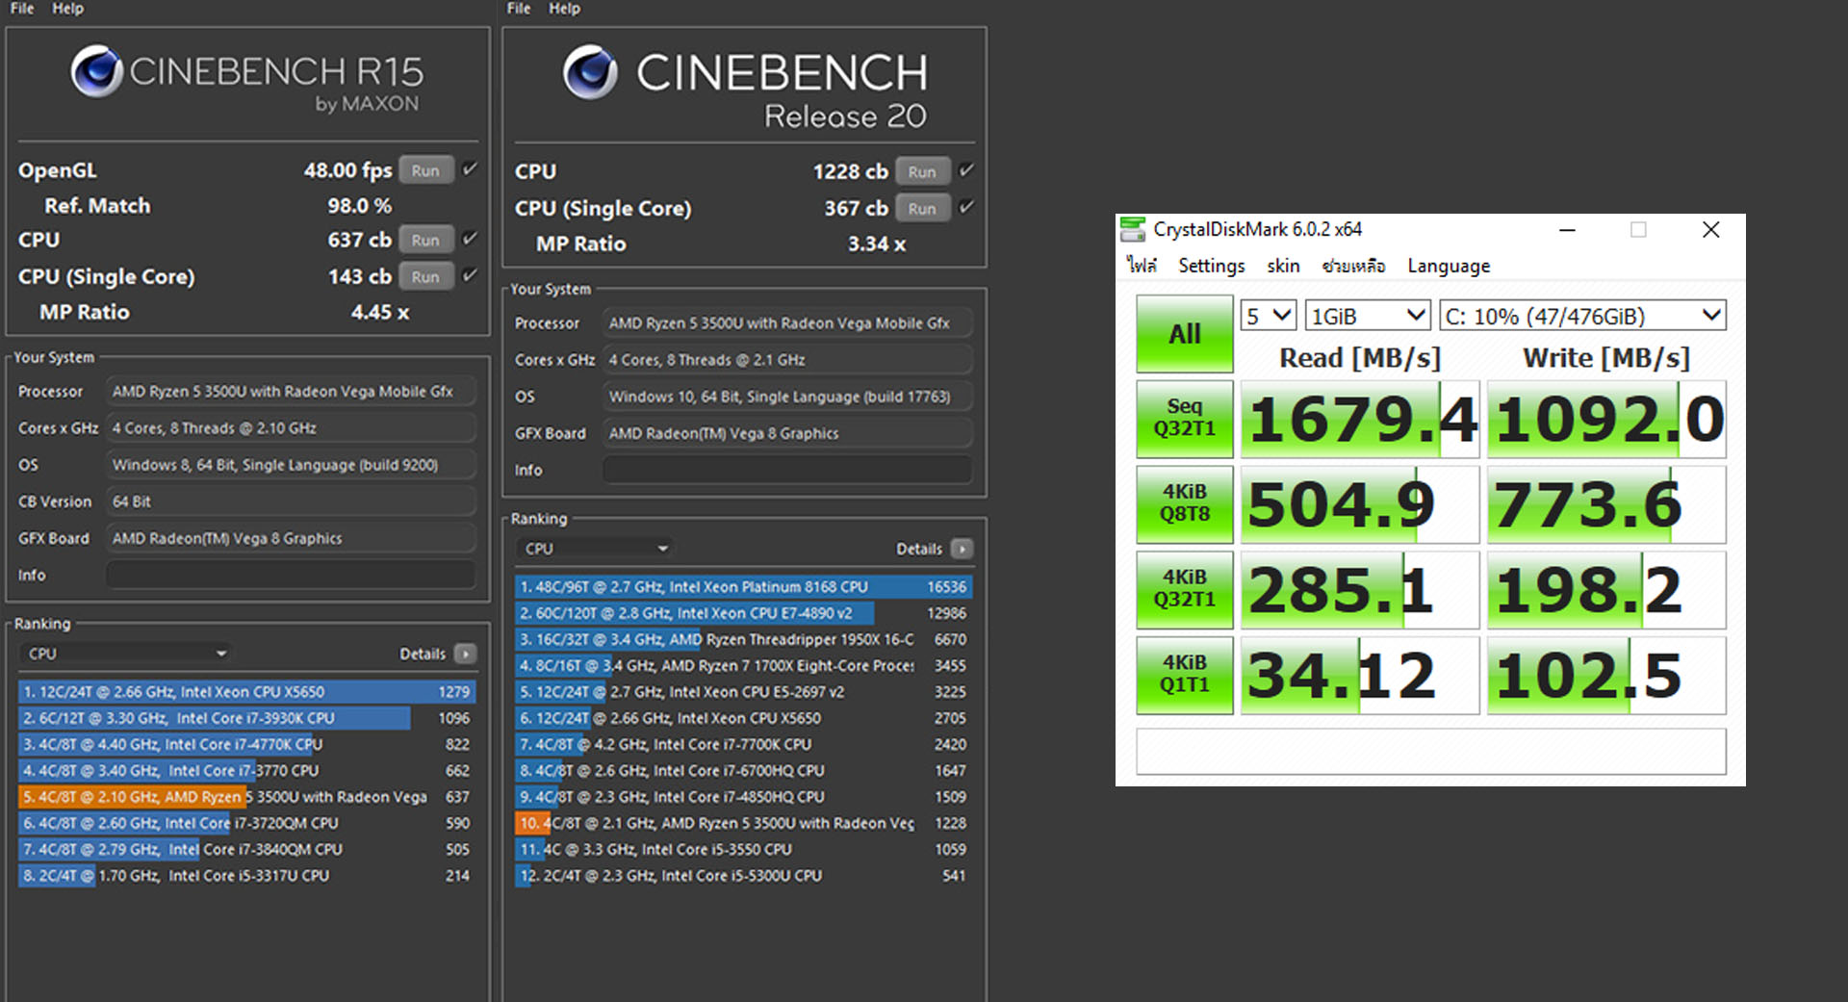Open R15 ranking Details arrow
The height and width of the screenshot is (1002, 1848).
[466, 654]
